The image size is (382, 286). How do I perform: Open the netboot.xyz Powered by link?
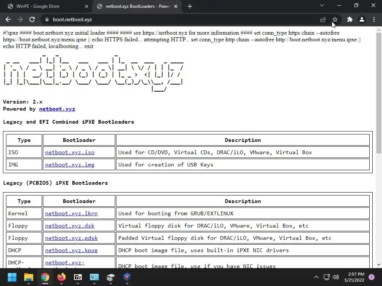[x=57, y=109]
